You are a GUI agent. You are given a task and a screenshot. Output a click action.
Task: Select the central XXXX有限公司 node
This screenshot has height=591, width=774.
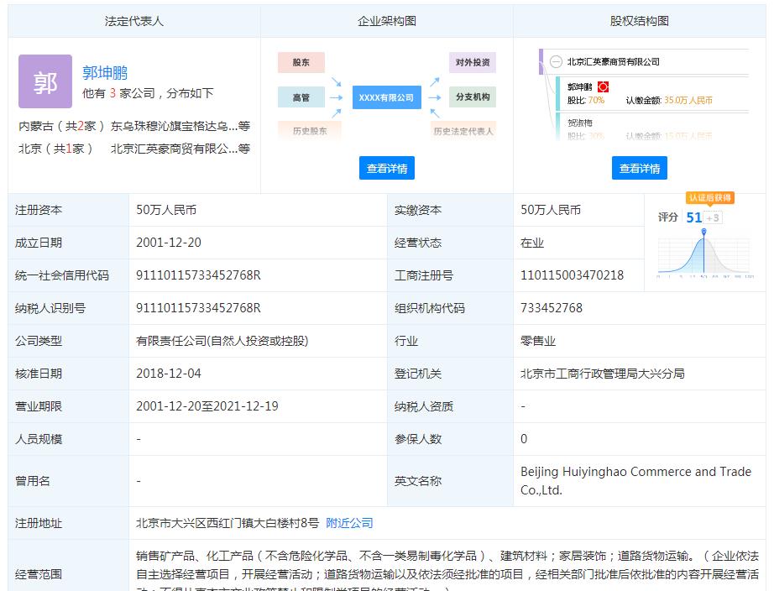point(386,97)
